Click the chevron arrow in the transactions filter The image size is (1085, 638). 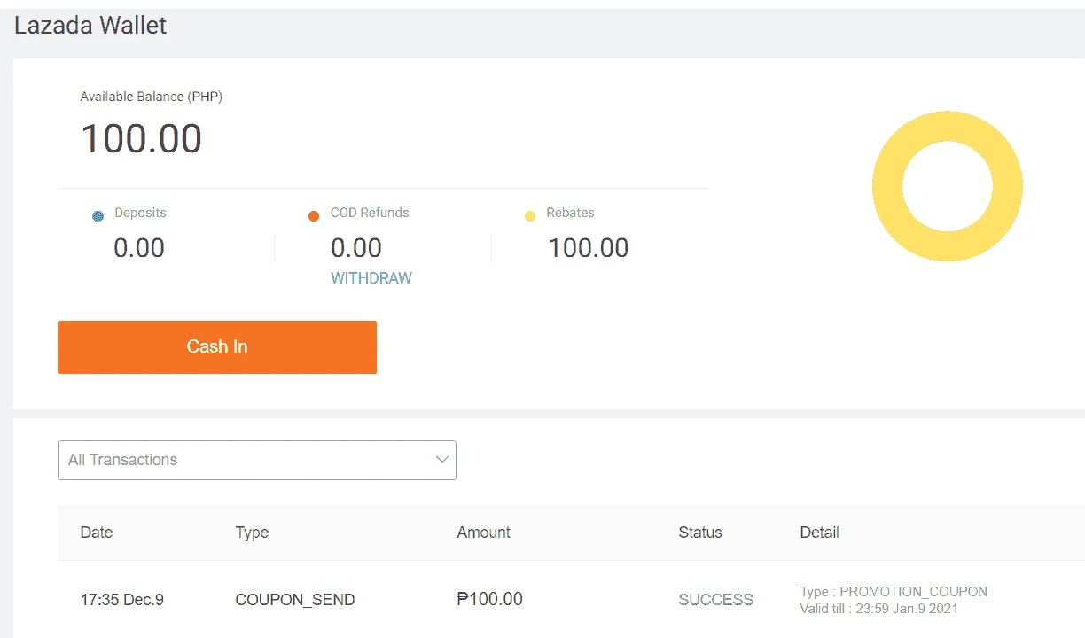coord(442,460)
